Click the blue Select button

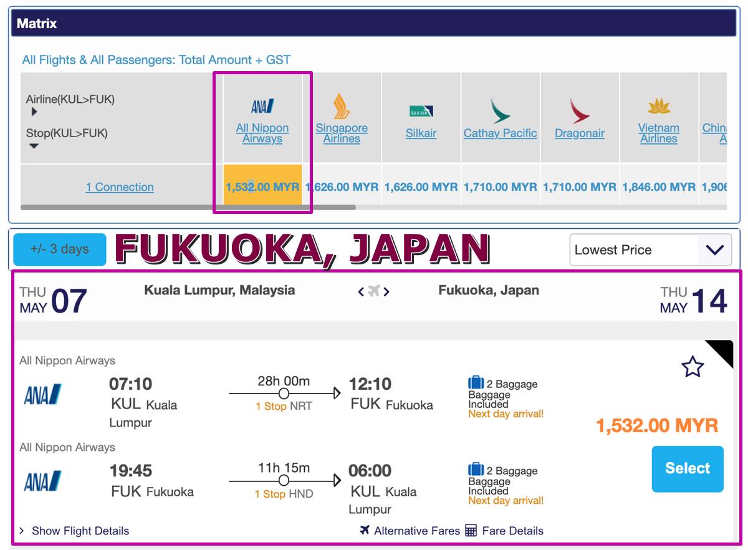(x=688, y=469)
